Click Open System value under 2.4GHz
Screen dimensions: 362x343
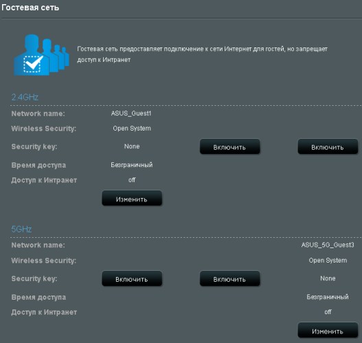[132, 129]
